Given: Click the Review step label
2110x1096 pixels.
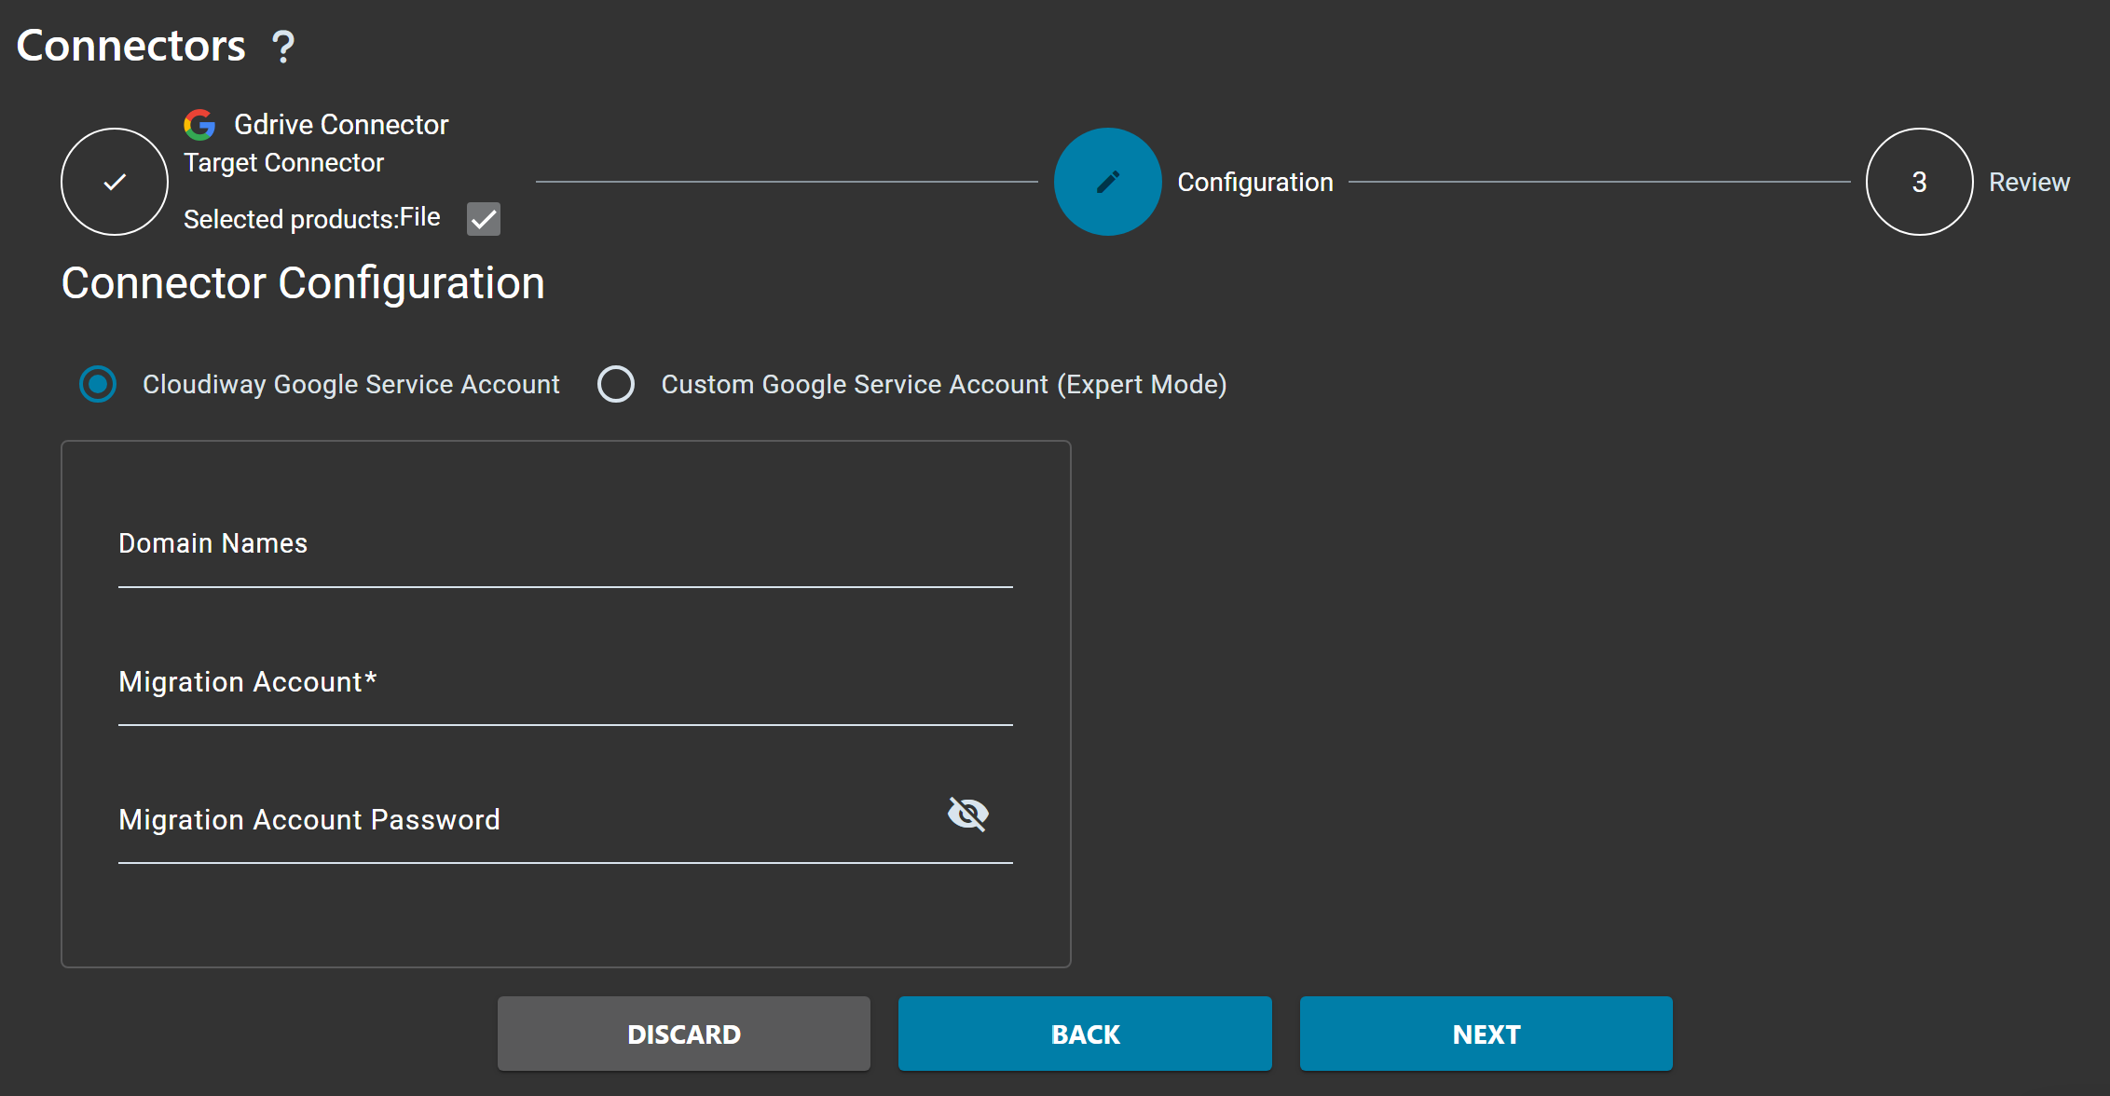Looking at the screenshot, I should 2029,182.
